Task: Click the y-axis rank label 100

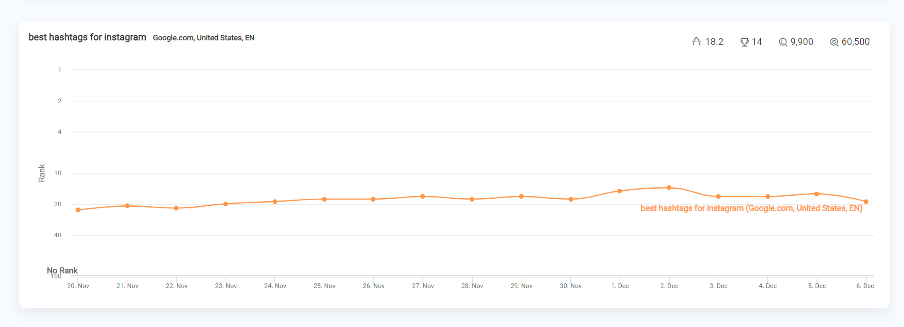Action: point(56,276)
